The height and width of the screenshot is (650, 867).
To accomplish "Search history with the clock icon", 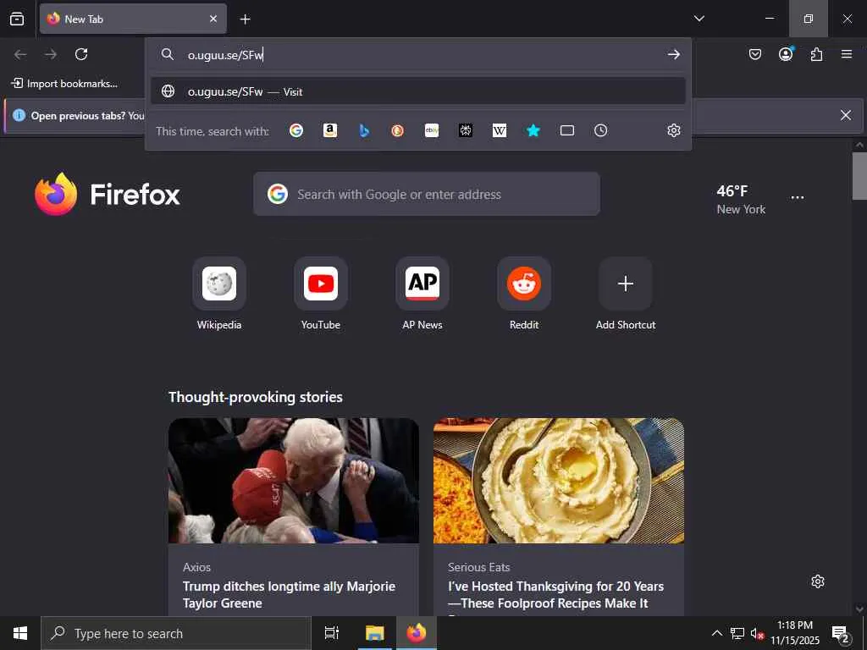I will (x=600, y=130).
